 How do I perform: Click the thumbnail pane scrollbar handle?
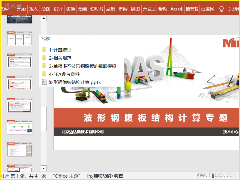[43, 119]
